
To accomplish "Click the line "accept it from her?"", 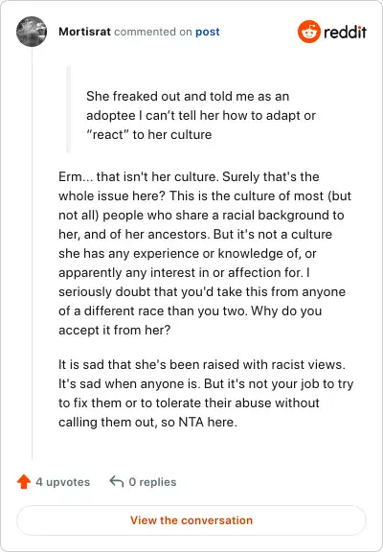I will 114,330.
